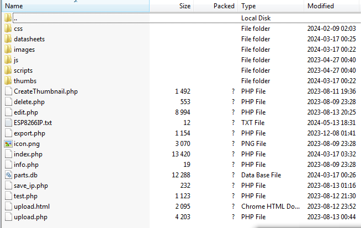Click the size value 3 070
The image size is (361, 228).
(183, 144)
